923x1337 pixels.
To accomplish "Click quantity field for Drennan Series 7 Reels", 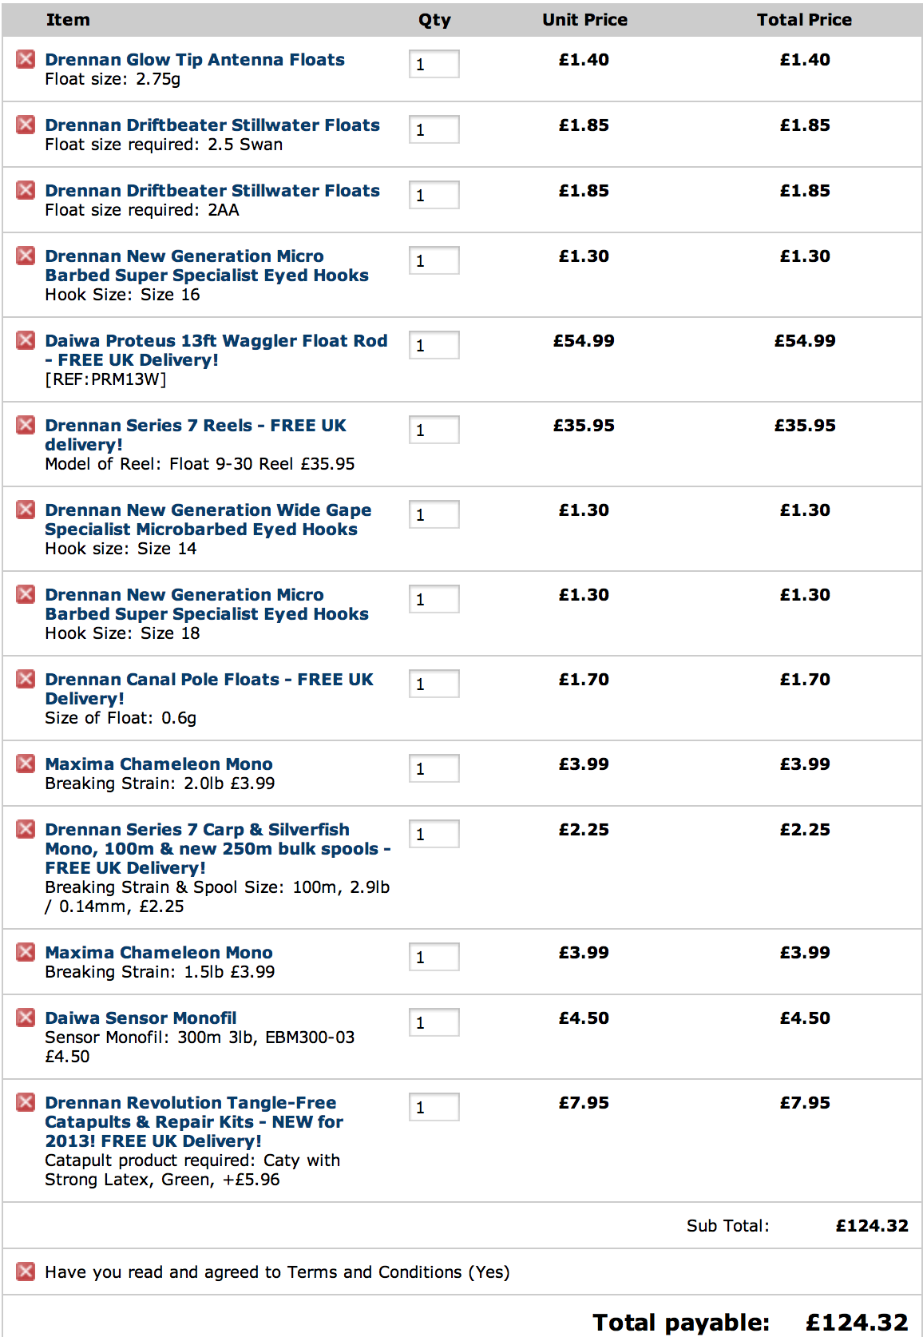I will click(x=434, y=430).
